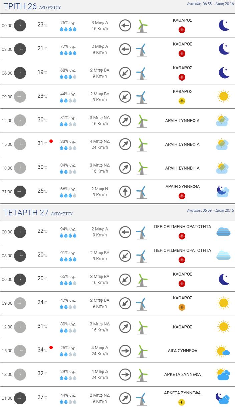Click the ΤΡΙΤΗ 26 ΑΥΓΟΥΣΤΟΥ day header

(x=32, y=6)
